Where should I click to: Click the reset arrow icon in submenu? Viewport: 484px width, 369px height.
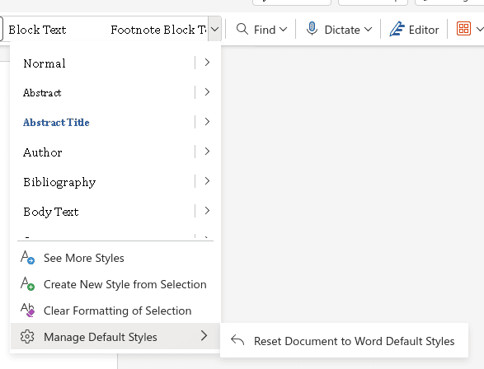pyautogui.click(x=237, y=340)
